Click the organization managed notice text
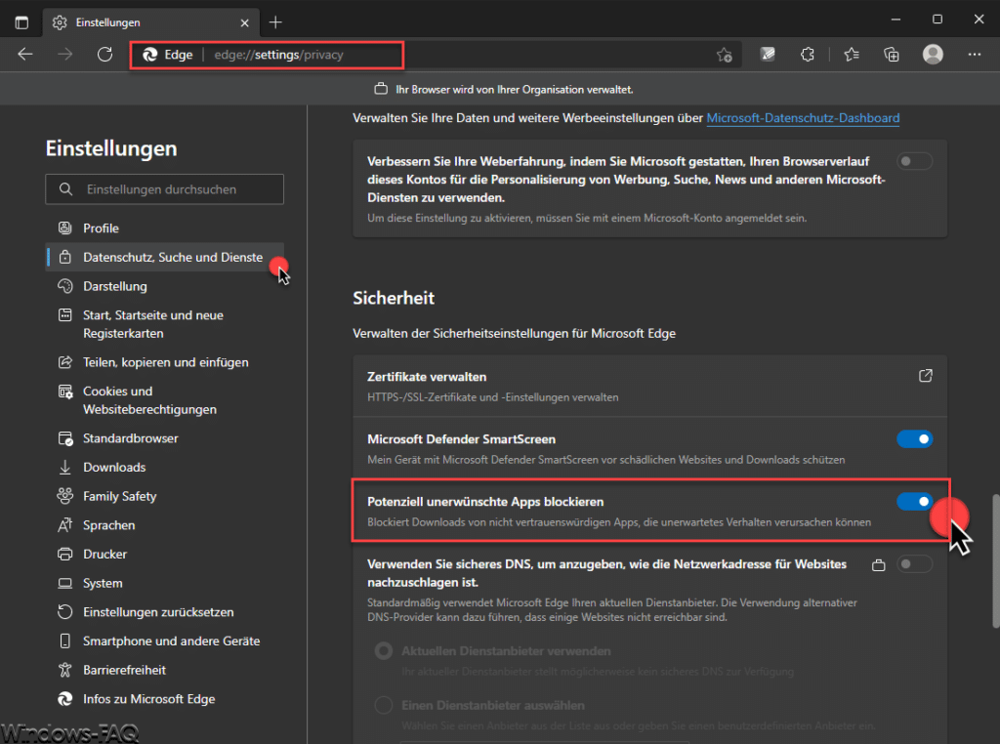Viewport: 1000px width, 744px height. 514,89
